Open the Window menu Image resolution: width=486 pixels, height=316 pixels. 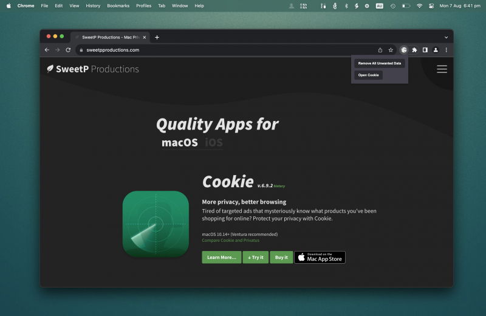coord(180,5)
